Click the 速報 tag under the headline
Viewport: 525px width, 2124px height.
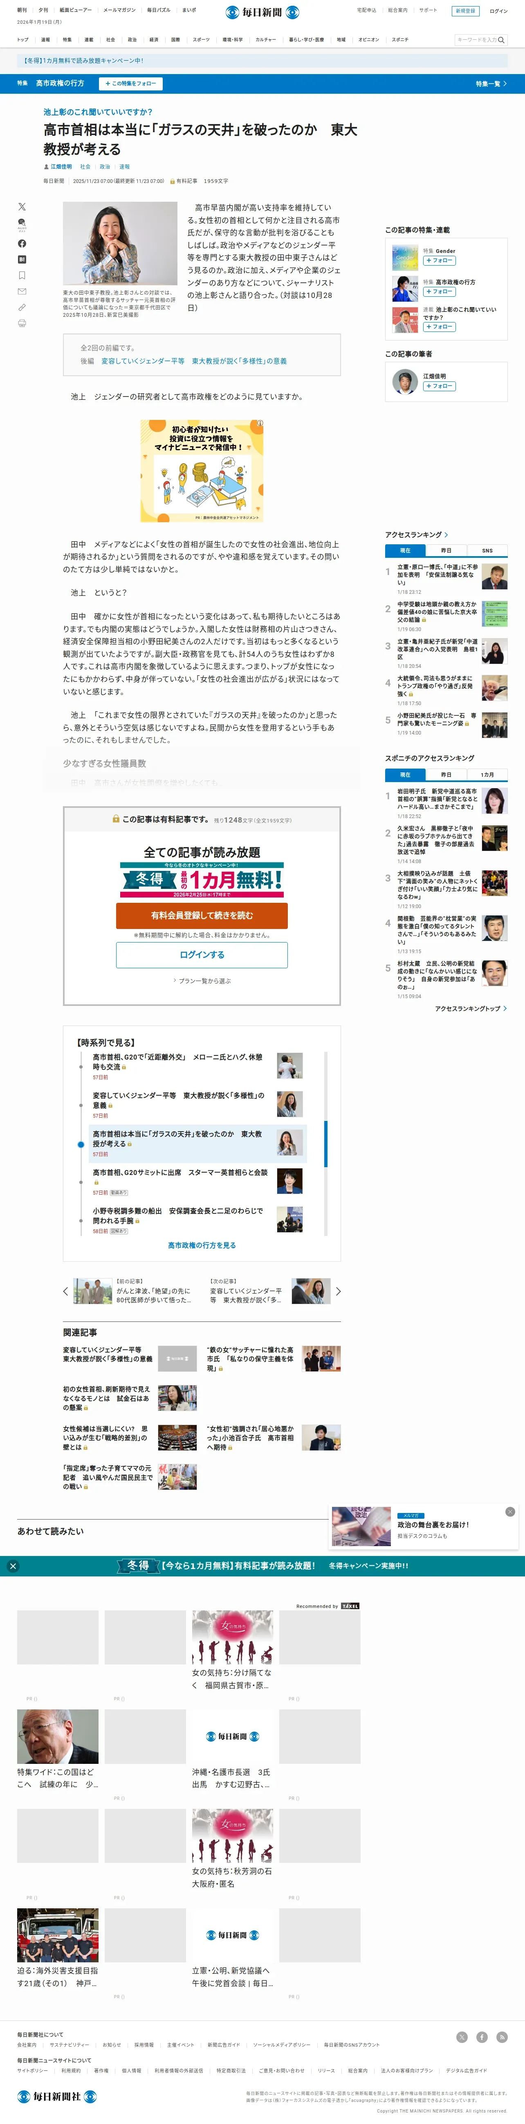[124, 167]
